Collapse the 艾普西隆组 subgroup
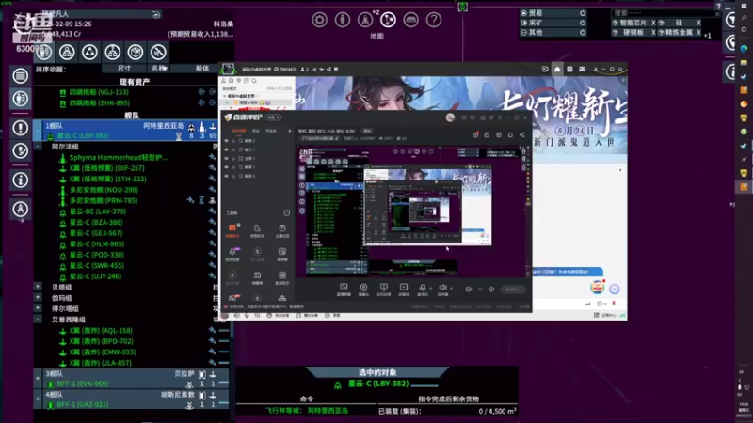753x423 pixels. [38, 320]
